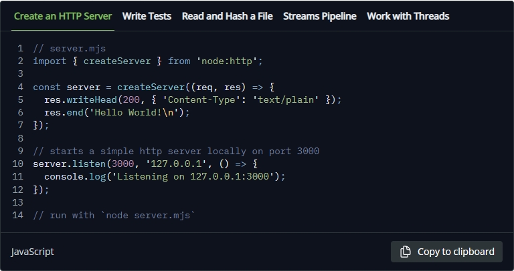514x271 pixels.
Task: Click line number 14 in the gutter
Action: pos(17,215)
